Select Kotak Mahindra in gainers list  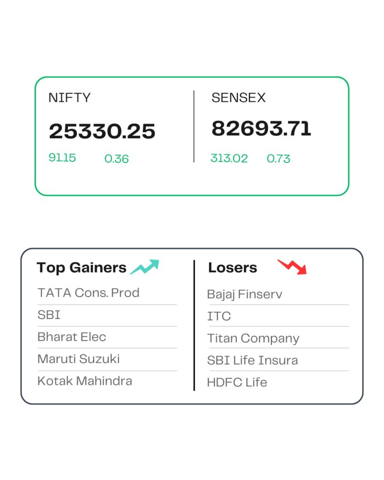85,381
